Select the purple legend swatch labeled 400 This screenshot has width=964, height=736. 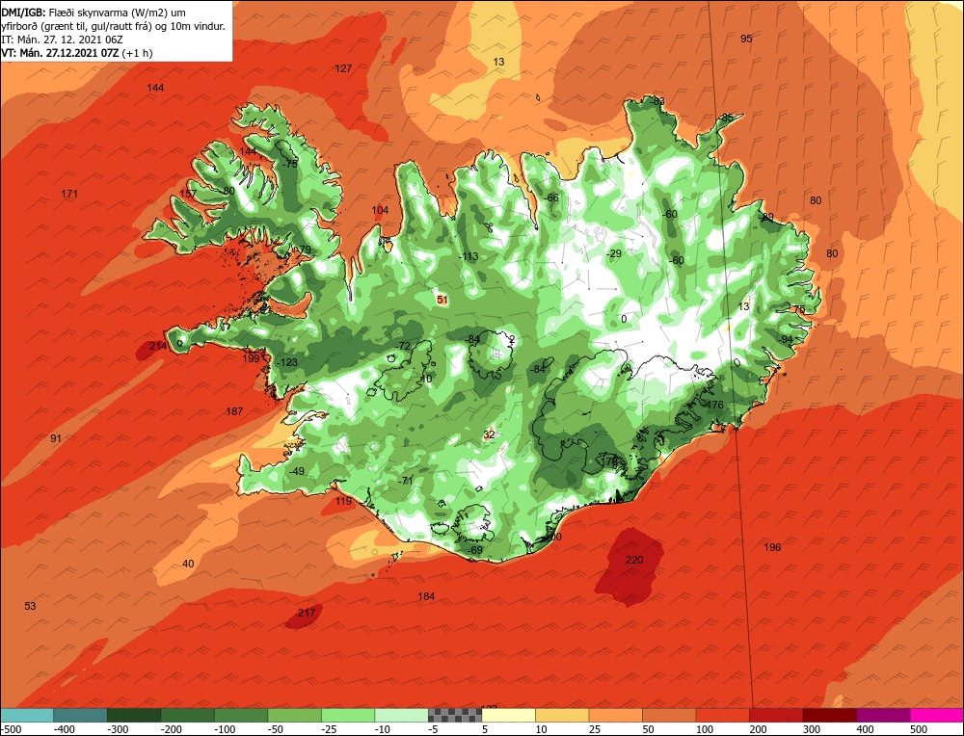click(883, 715)
